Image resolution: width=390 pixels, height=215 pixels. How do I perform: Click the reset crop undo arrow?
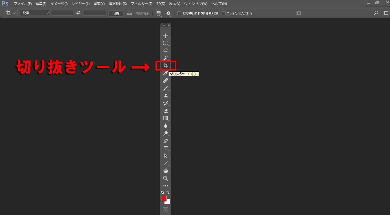click(x=299, y=13)
